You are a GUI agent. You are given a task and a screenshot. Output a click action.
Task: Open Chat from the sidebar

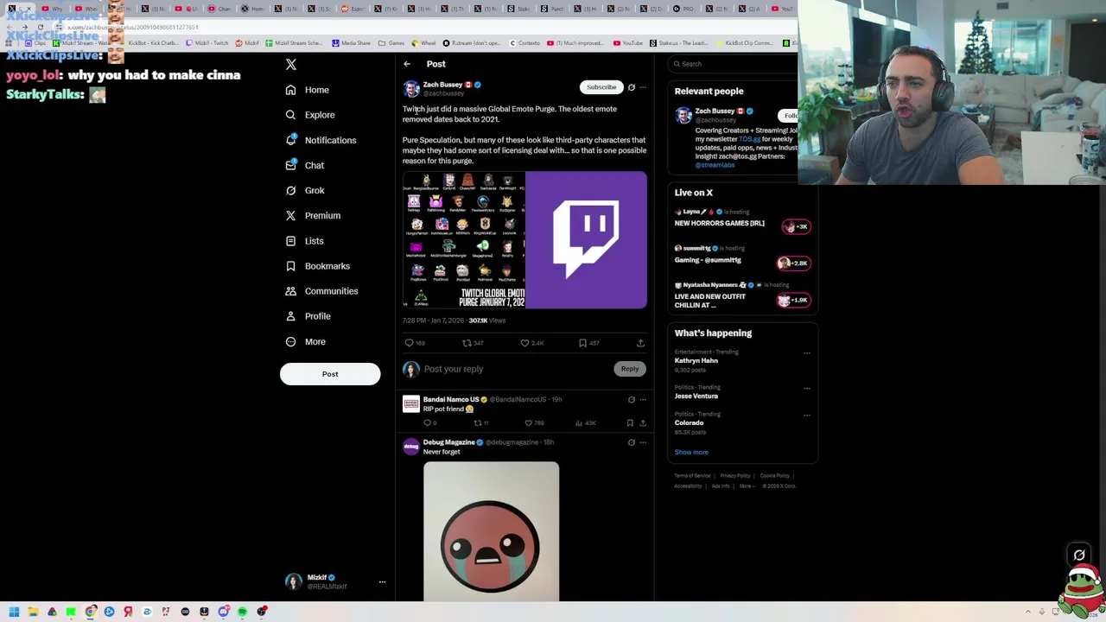coord(304,165)
